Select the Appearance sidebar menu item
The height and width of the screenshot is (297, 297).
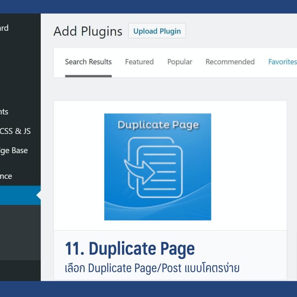click(x=6, y=176)
